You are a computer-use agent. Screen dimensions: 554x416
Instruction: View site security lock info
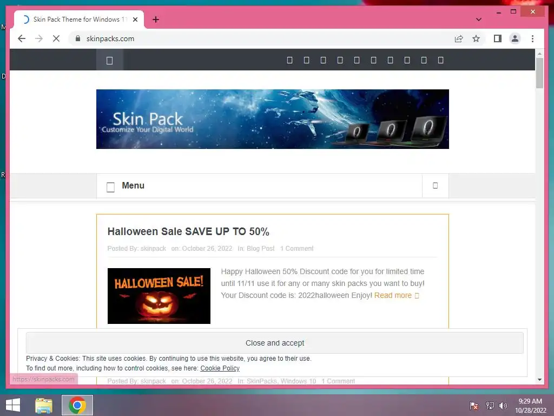(78, 38)
